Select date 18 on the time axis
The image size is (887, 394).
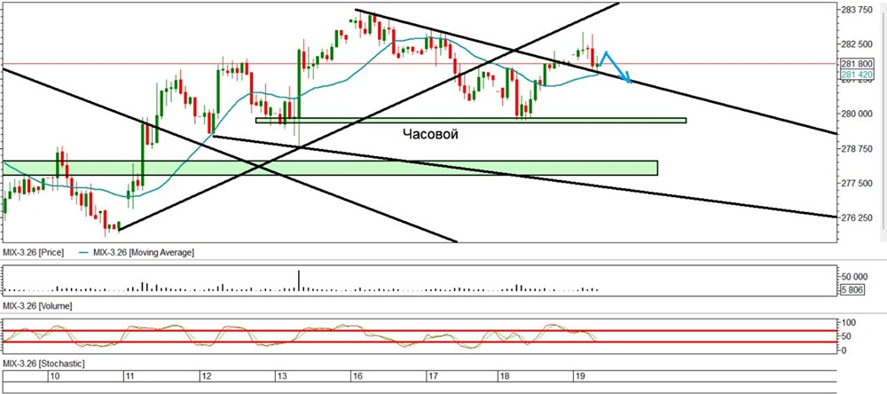[x=505, y=376]
